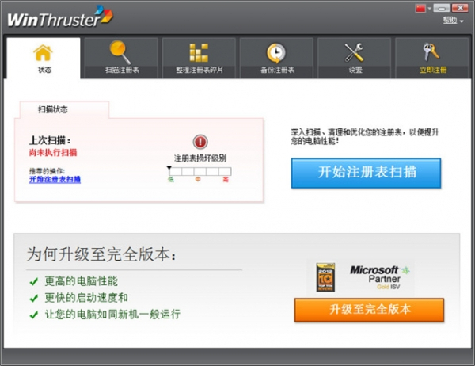Click the dropdown arrow beside the flag
The height and width of the screenshot is (366, 475).
click(x=431, y=8)
